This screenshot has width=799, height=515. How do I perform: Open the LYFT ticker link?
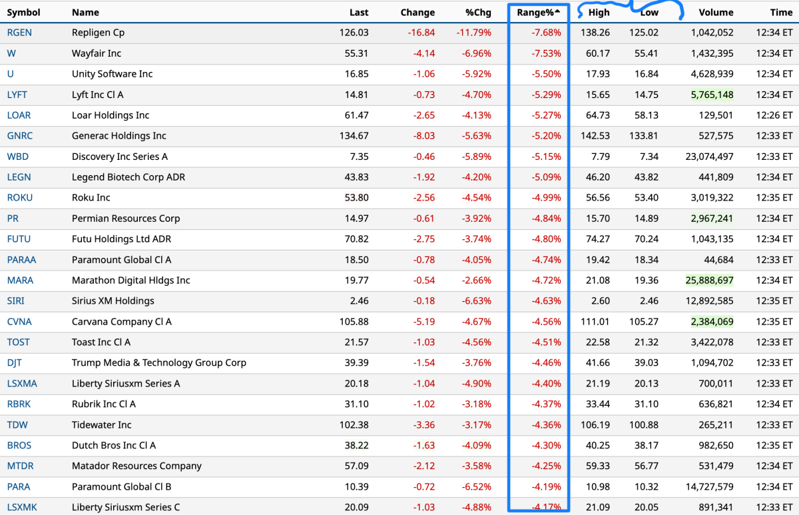click(17, 95)
